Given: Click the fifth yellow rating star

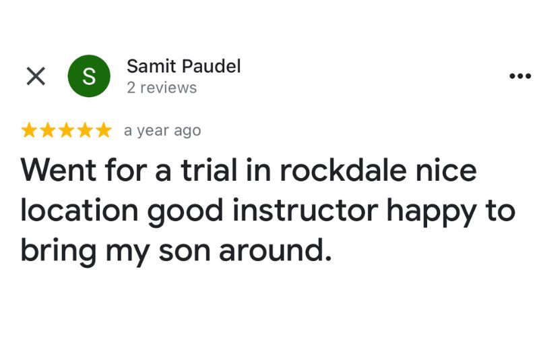Looking at the screenshot, I should 102,131.
